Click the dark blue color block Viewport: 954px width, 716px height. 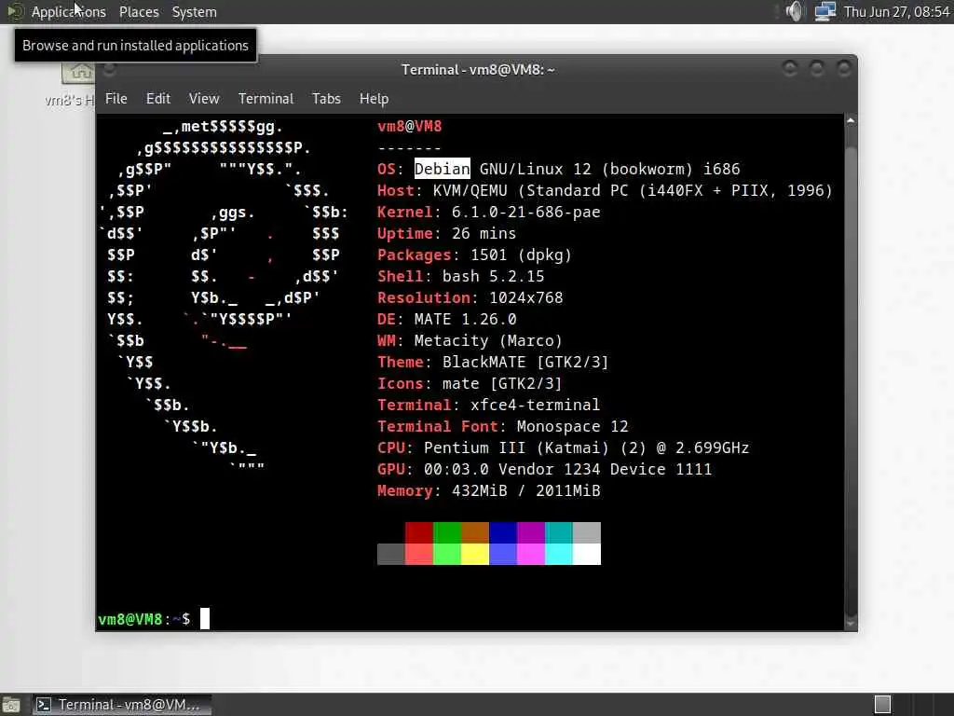(503, 532)
